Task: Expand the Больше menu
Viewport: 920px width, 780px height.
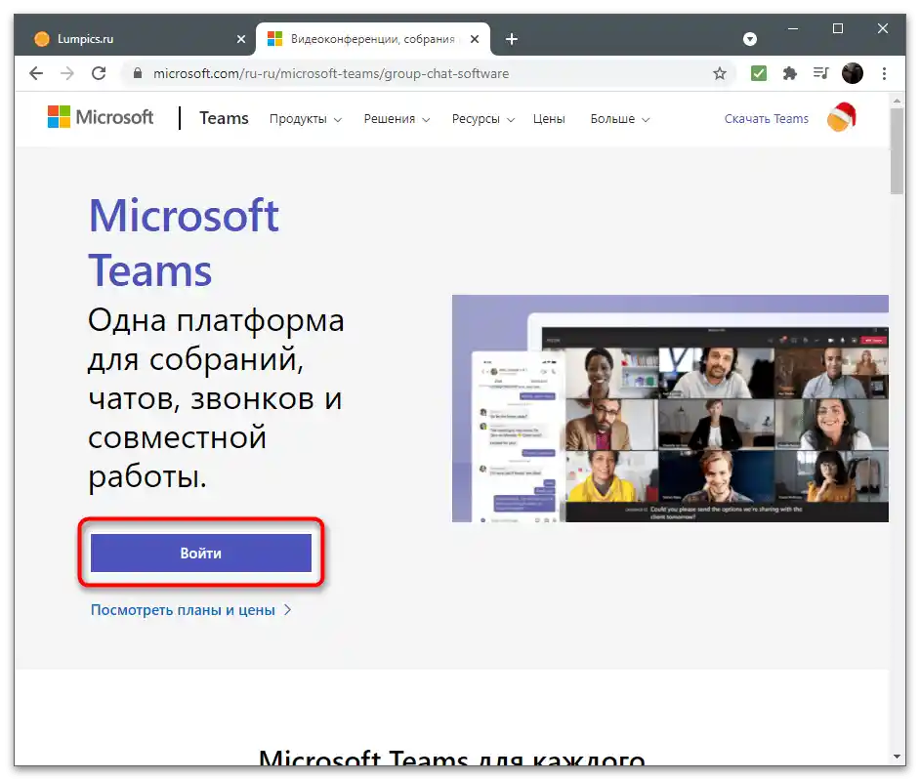Action: click(619, 118)
